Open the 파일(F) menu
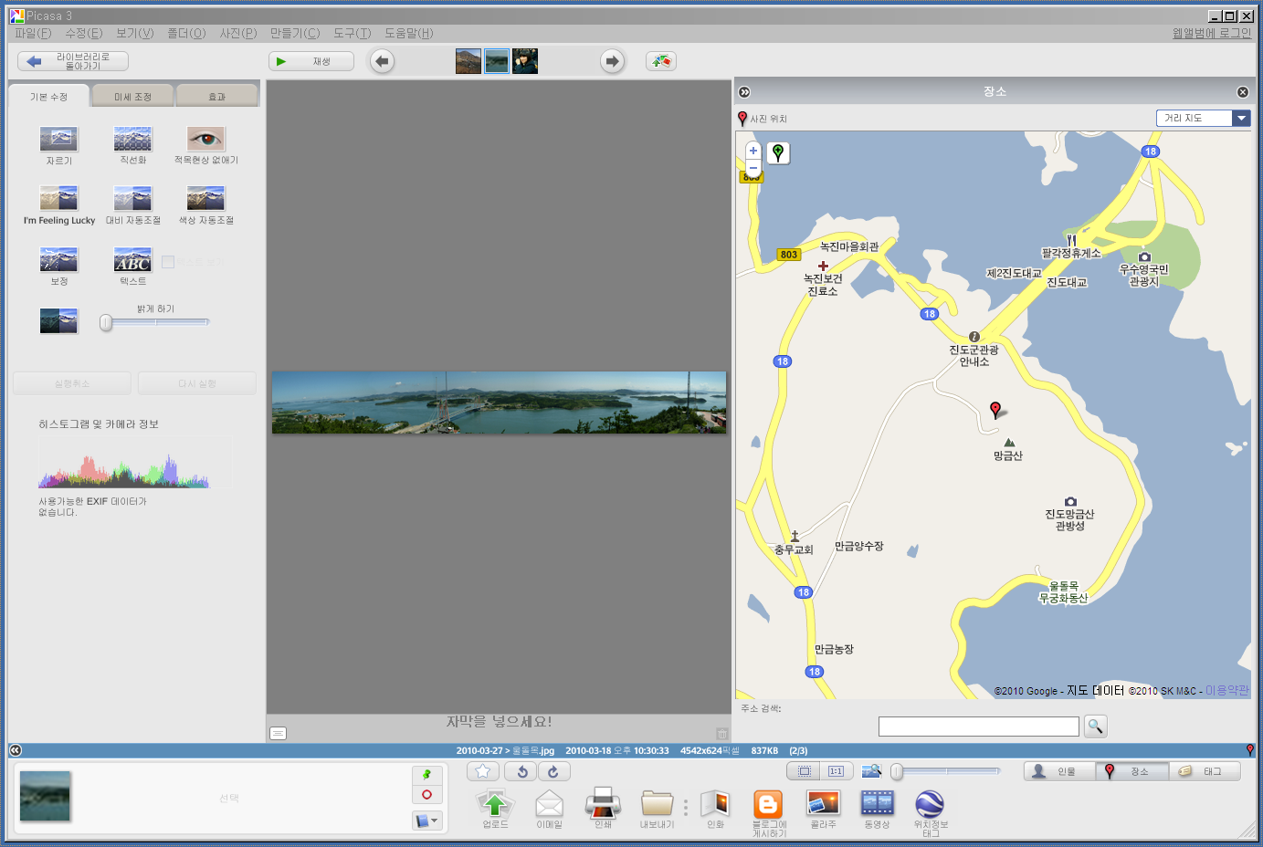Screen dimensions: 1263x847 coord(33,33)
